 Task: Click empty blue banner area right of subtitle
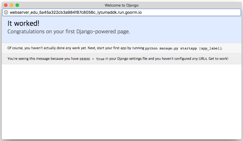coord(187,32)
